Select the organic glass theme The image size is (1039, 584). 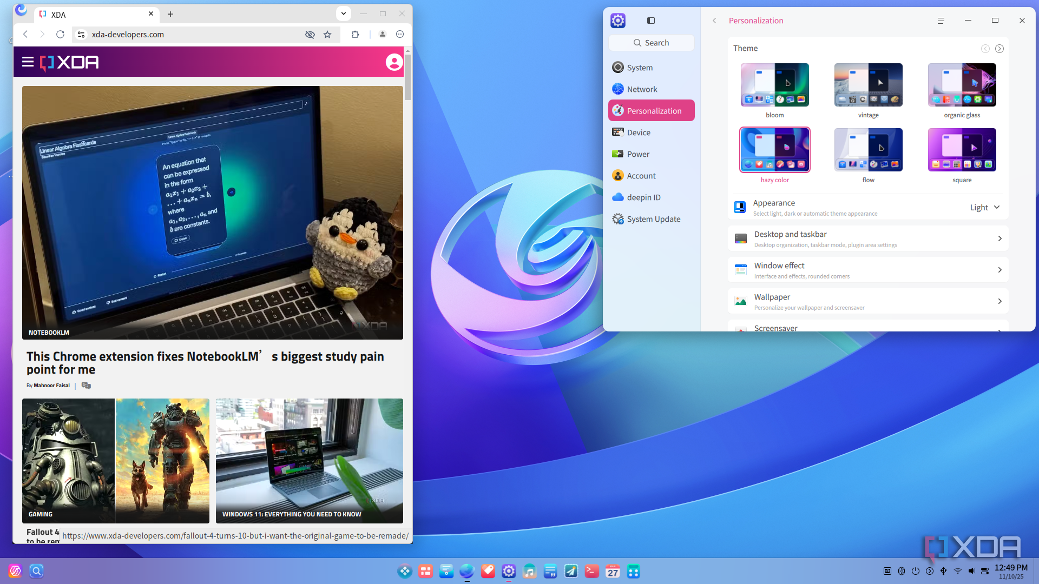(x=962, y=85)
